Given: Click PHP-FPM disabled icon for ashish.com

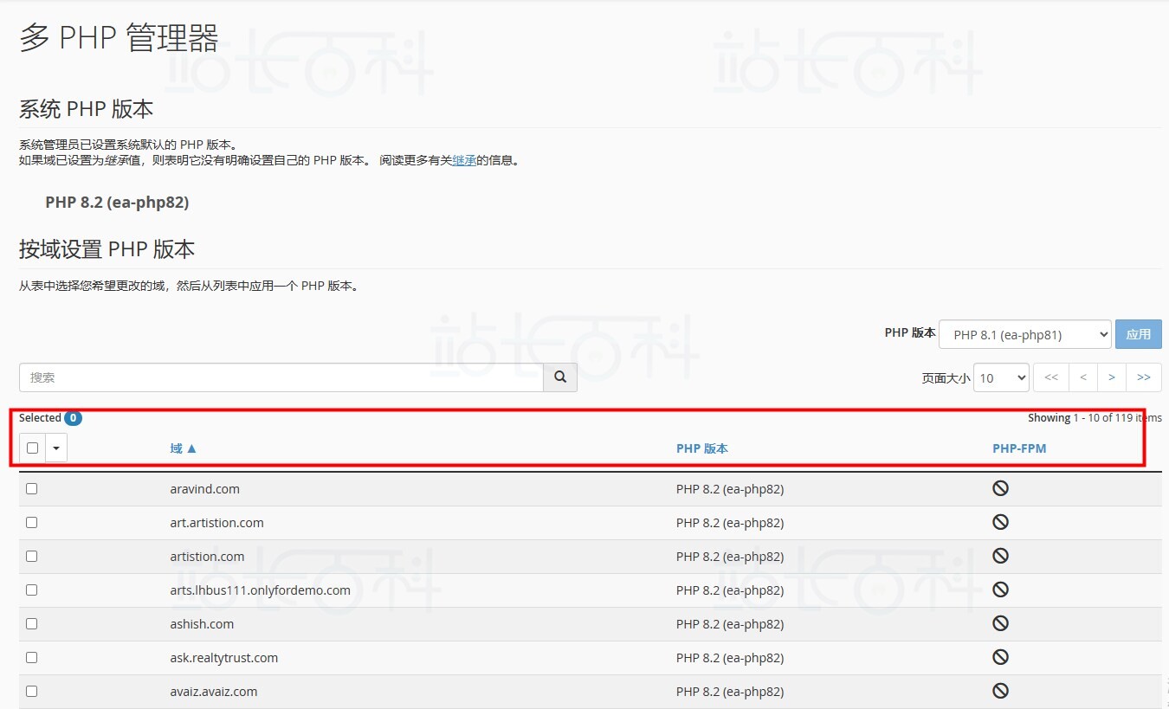Looking at the screenshot, I should point(1000,623).
